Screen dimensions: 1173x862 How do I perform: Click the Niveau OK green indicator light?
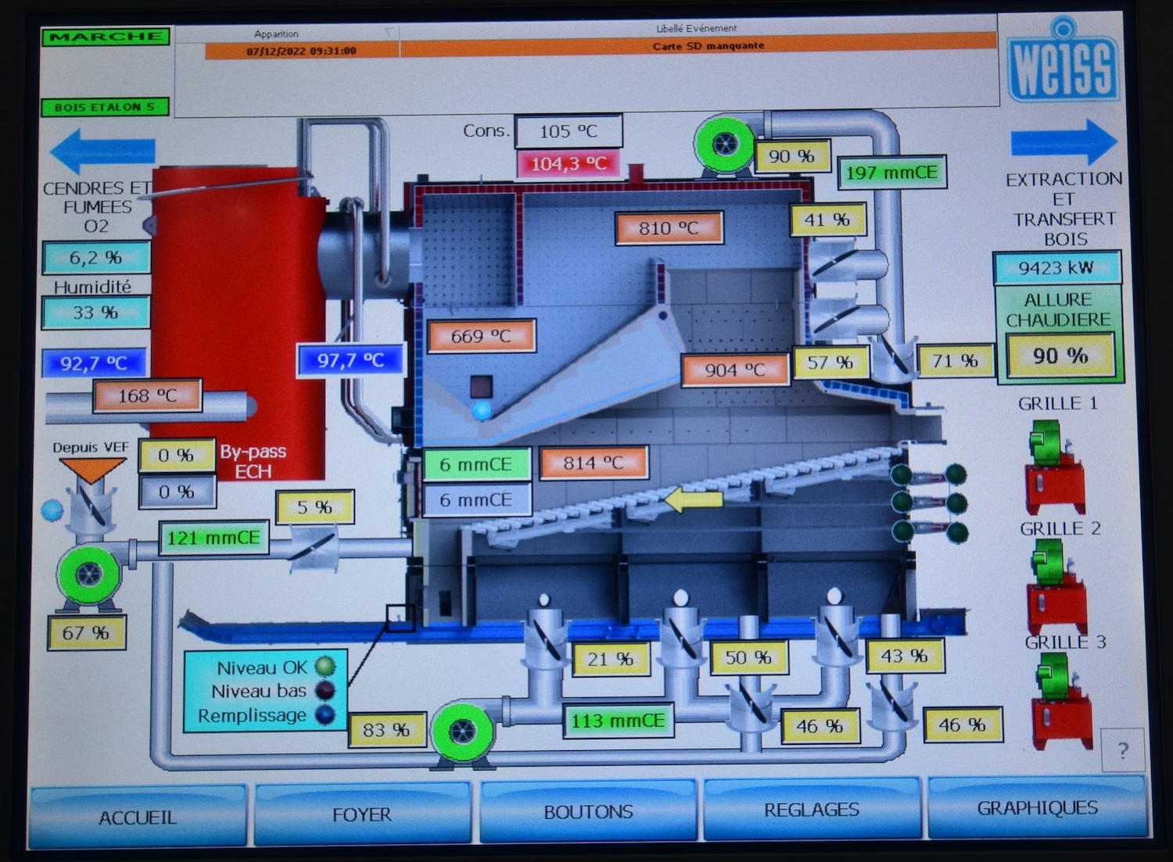[x=325, y=667]
